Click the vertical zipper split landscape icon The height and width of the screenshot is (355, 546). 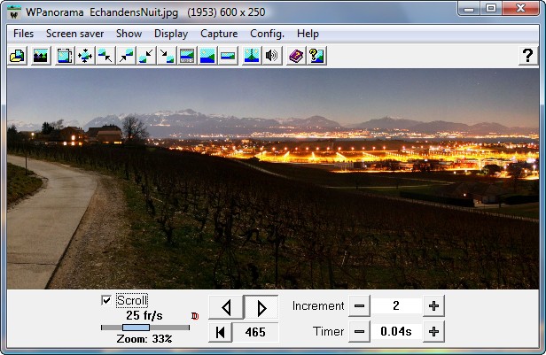[x=252, y=56]
